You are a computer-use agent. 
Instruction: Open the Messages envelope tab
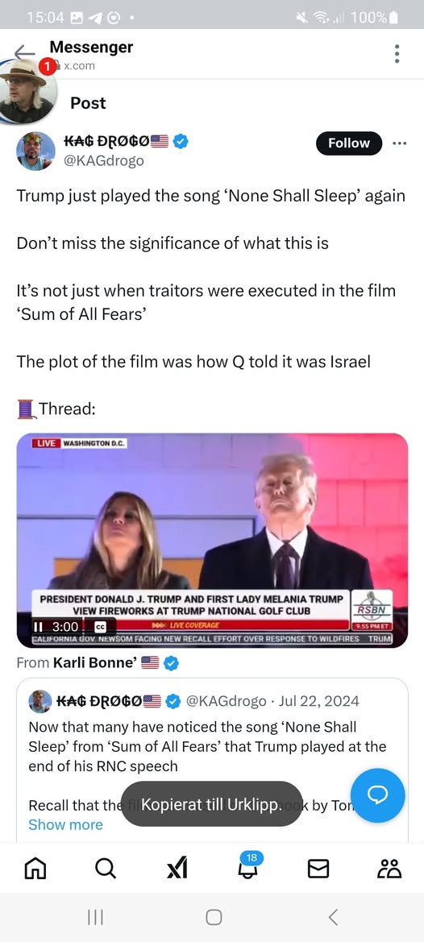[318, 868]
